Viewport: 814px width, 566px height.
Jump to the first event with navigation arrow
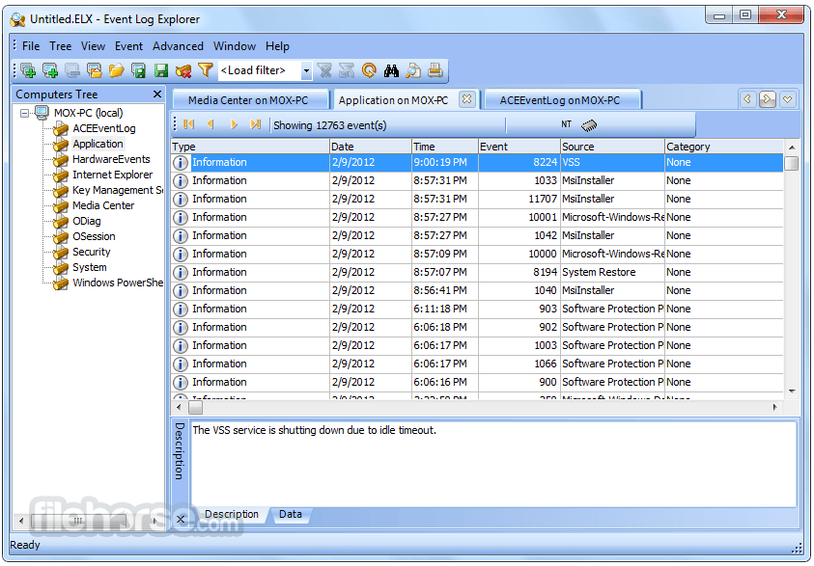[189, 124]
